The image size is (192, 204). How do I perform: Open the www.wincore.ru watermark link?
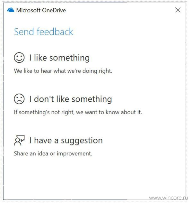click(168, 198)
